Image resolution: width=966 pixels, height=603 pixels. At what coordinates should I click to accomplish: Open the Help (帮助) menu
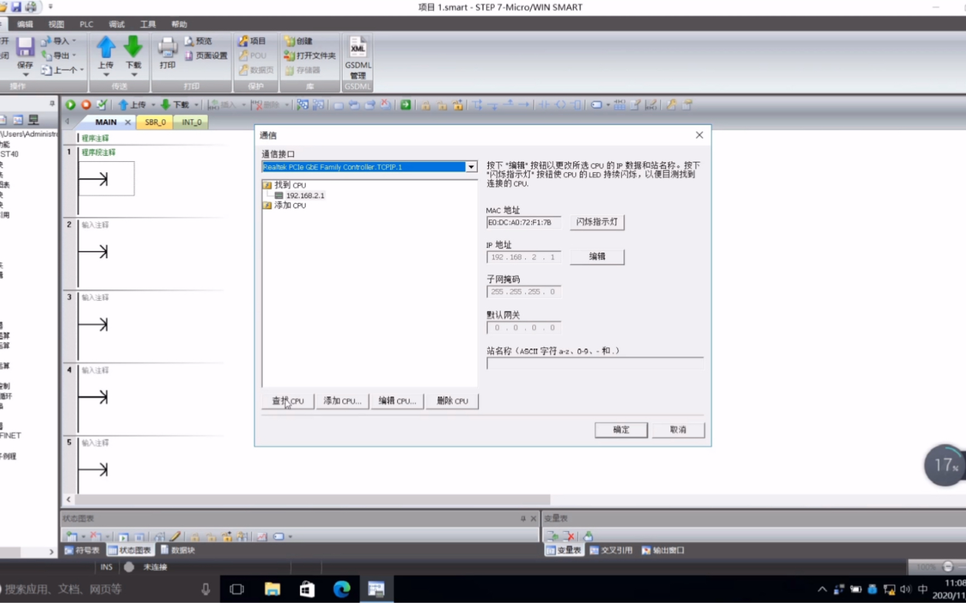pyautogui.click(x=179, y=24)
